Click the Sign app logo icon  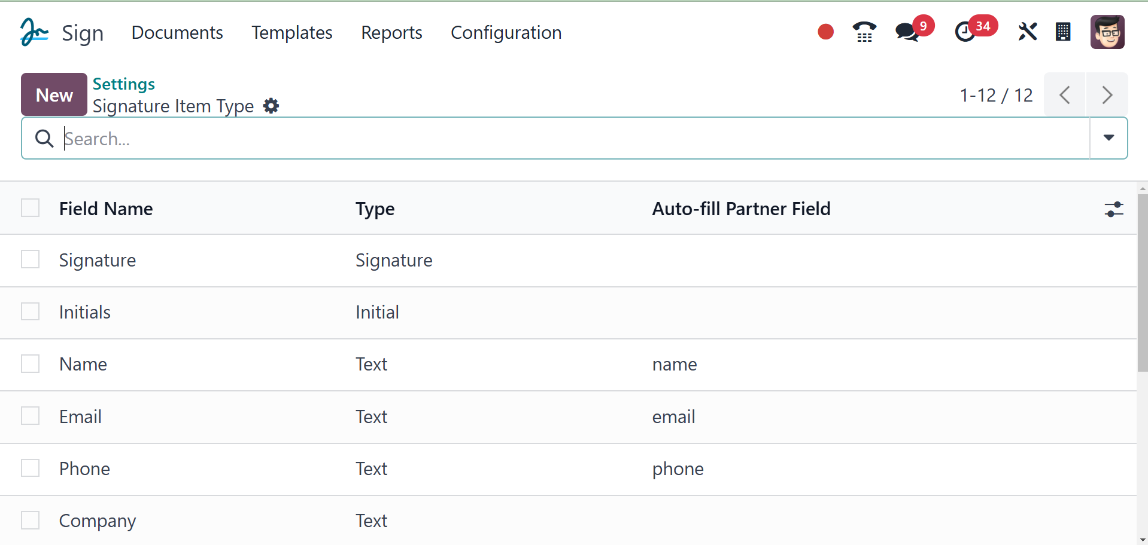tap(34, 32)
